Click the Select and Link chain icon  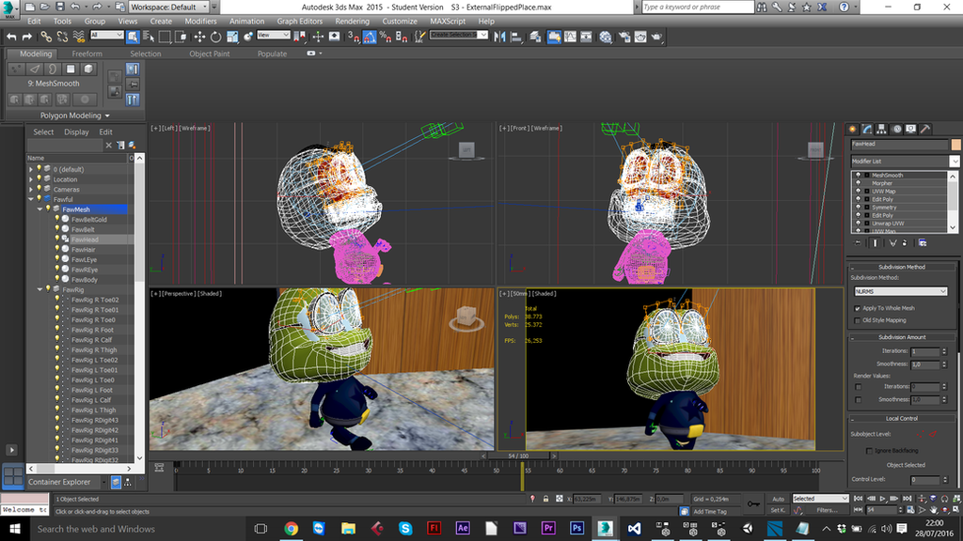[46, 37]
